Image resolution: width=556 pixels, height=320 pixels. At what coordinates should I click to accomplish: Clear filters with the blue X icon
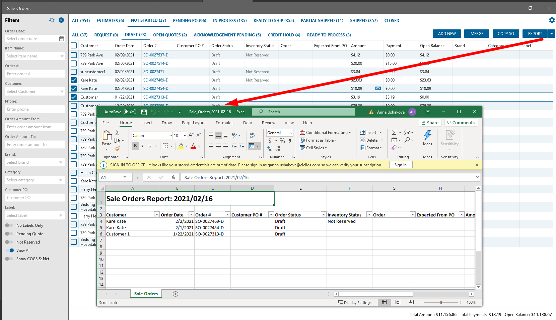click(61, 20)
